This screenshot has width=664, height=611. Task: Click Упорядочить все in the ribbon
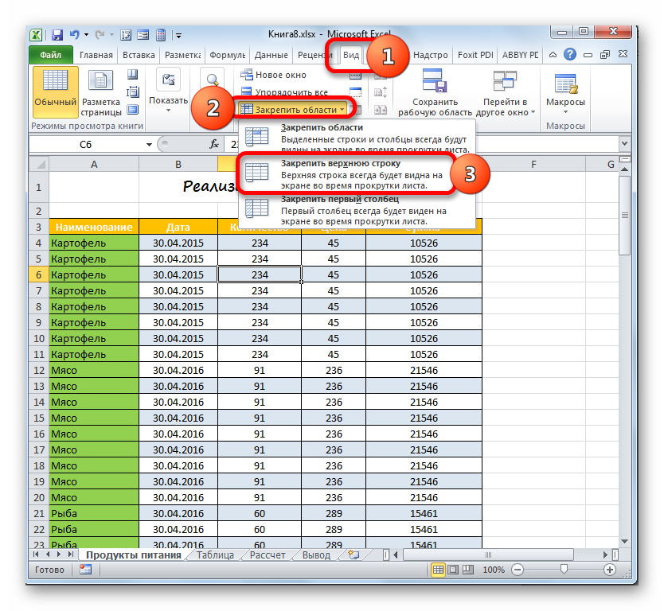pyautogui.click(x=284, y=91)
